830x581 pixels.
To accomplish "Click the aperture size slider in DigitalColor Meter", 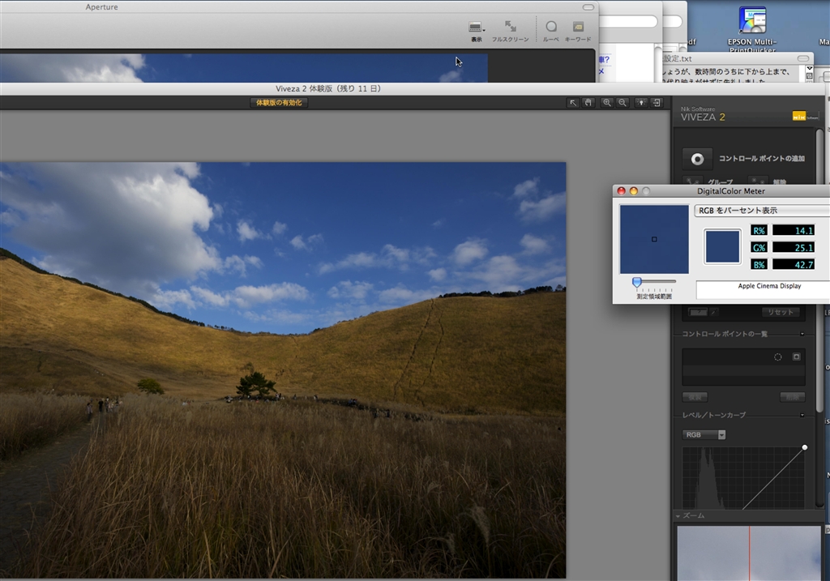I will tap(637, 282).
